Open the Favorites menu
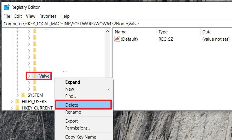 48,16
